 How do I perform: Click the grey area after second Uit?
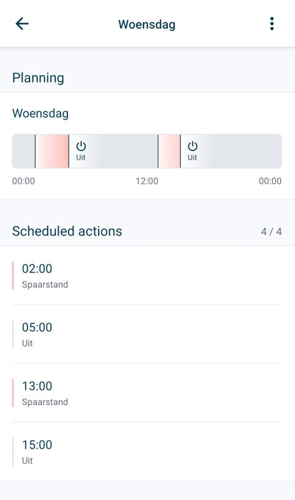coord(242,151)
